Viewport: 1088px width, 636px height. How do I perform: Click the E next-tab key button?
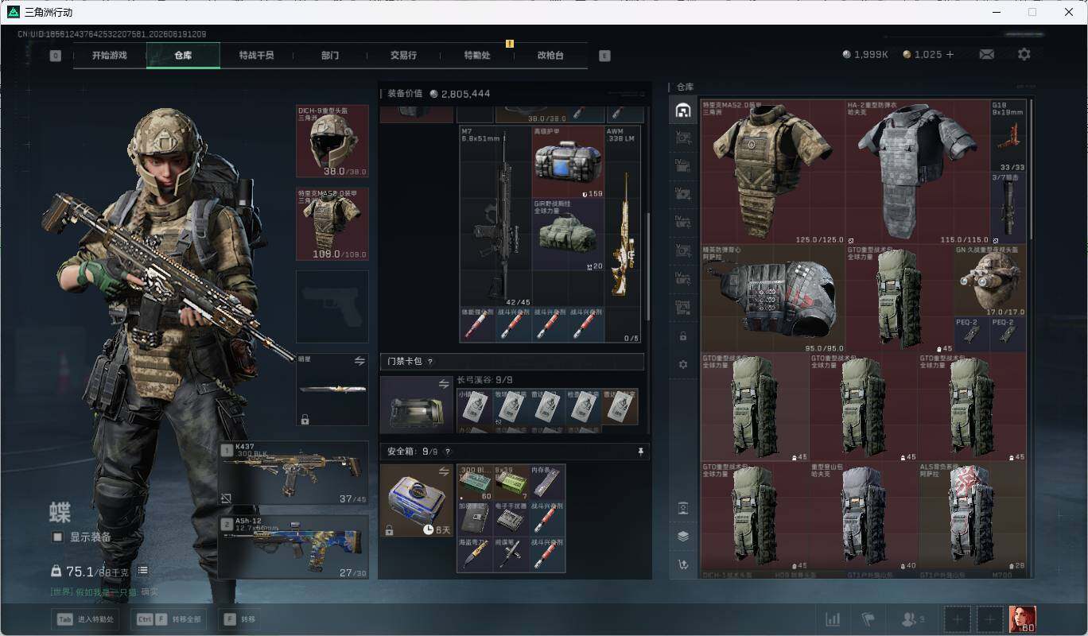(604, 56)
